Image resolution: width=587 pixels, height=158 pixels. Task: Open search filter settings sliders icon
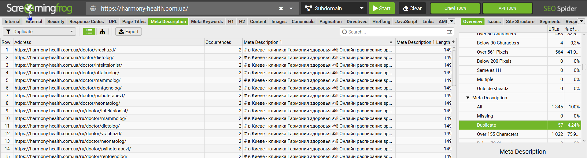click(x=449, y=32)
